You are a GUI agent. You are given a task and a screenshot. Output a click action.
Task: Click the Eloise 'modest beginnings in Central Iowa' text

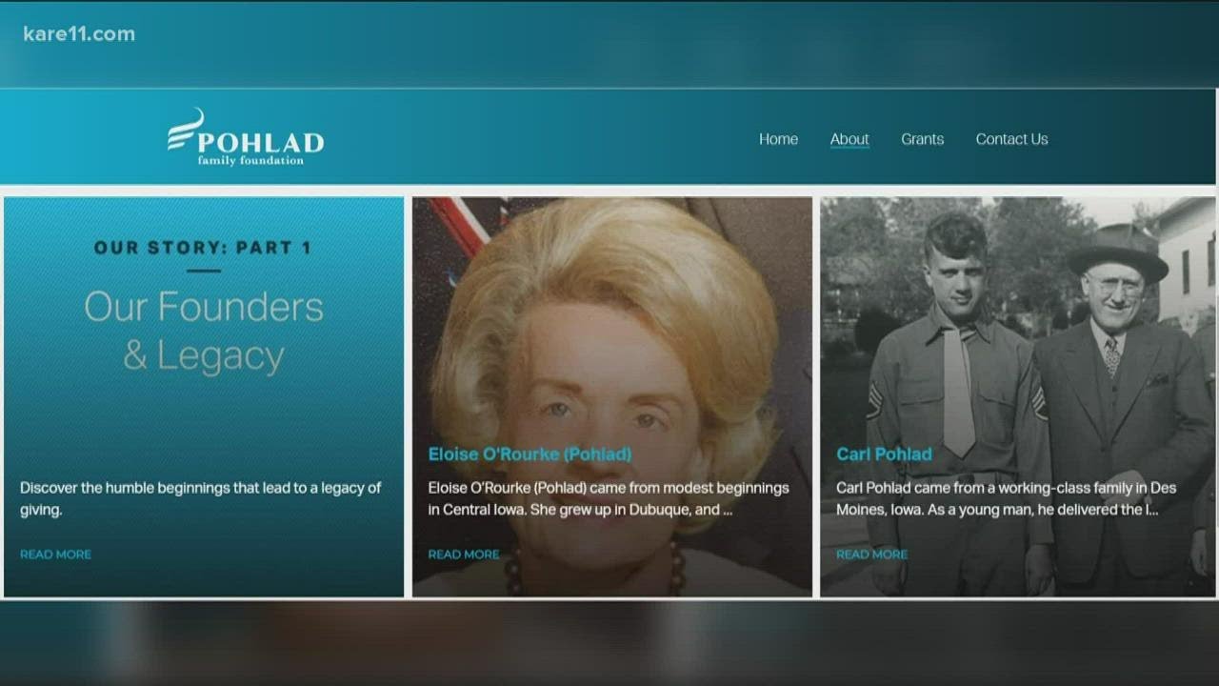(609, 498)
